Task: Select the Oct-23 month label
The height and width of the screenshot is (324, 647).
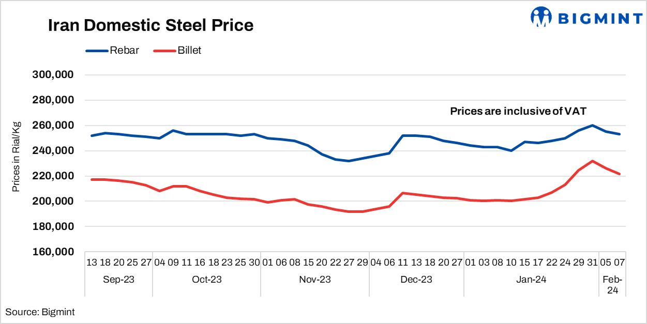Action: 206,280
